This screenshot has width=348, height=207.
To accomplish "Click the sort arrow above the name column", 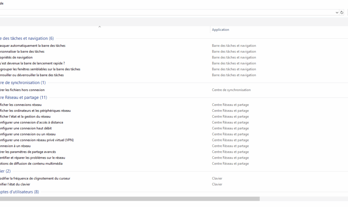I will coord(99,27).
